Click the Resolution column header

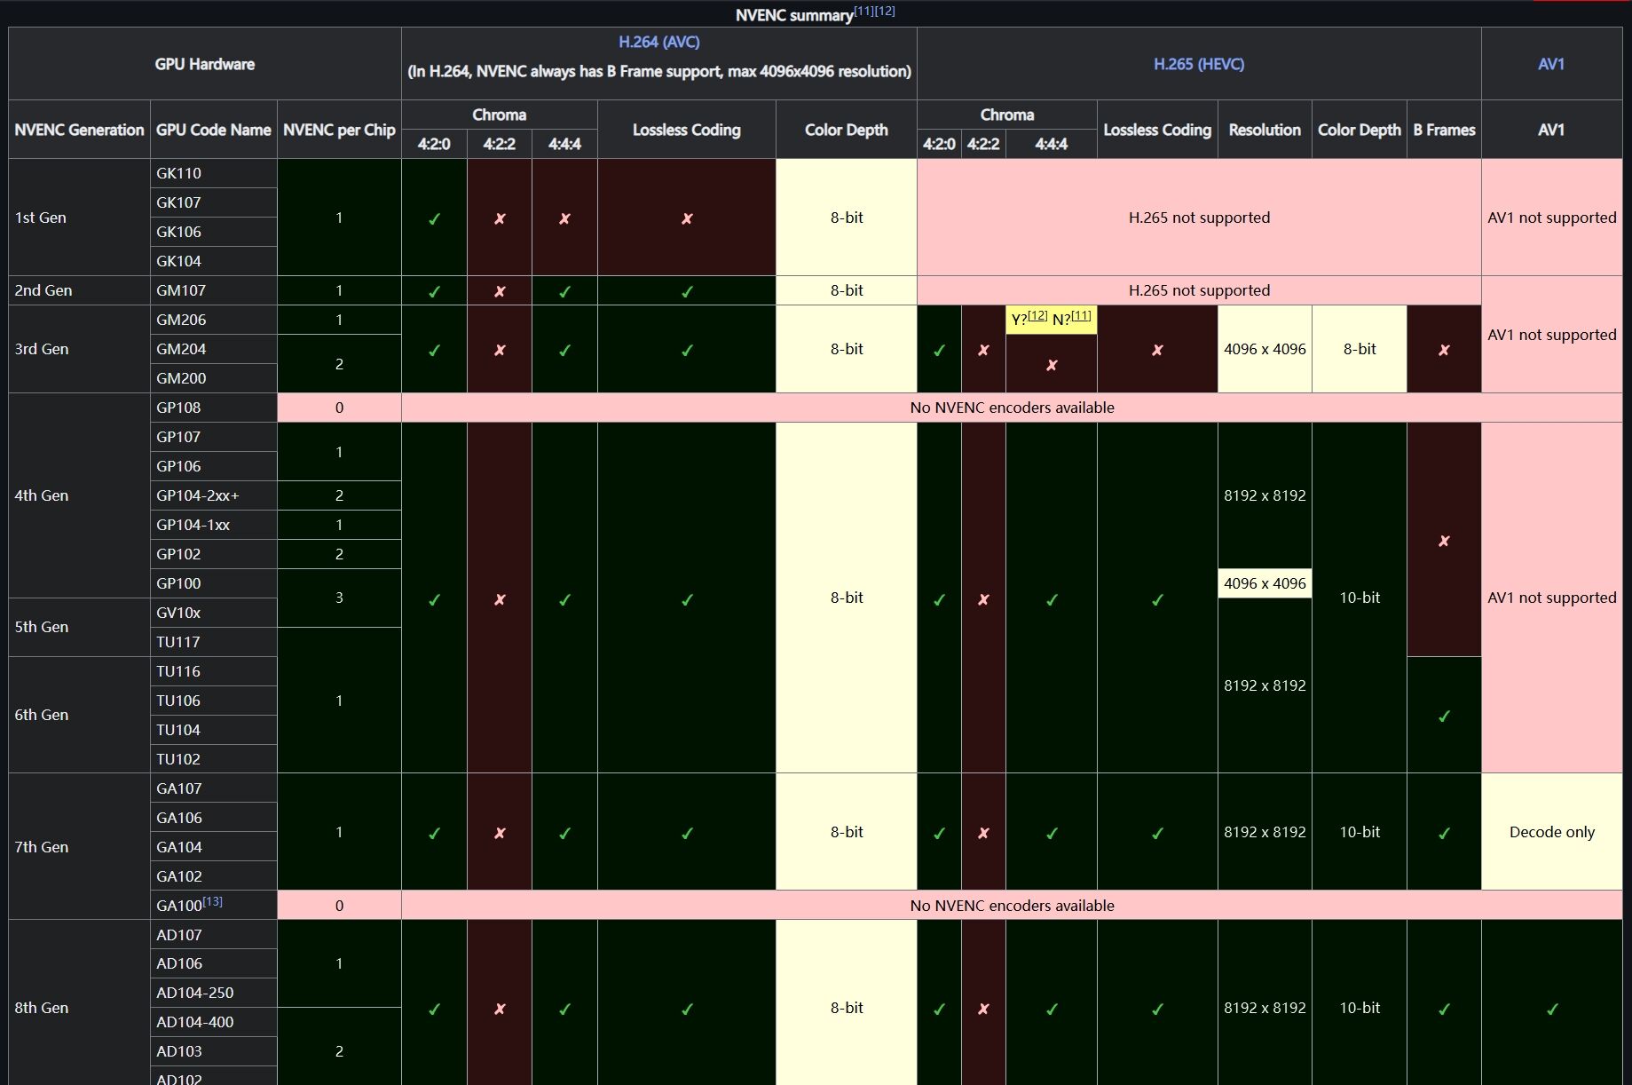tap(1265, 130)
